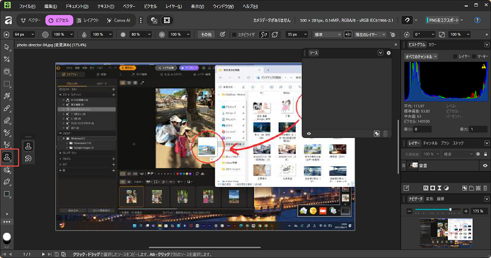Screen dimensions: 491x258
Task: Zoom in with navigator plus button
Action: [466, 211]
